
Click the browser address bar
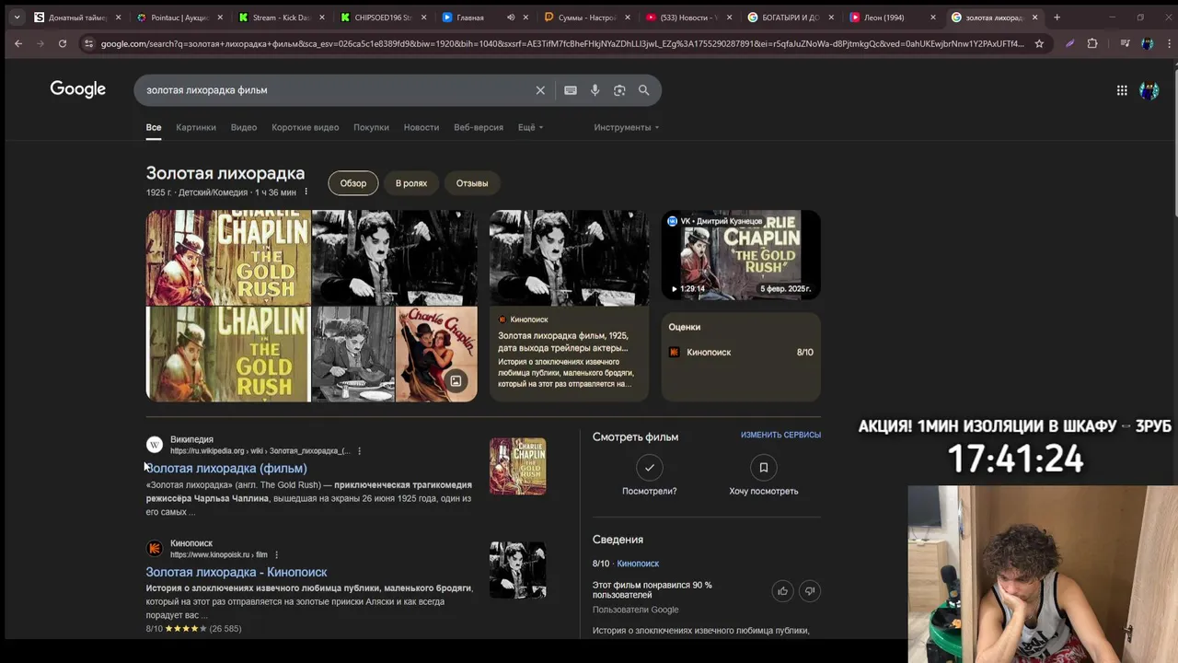[561, 43]
